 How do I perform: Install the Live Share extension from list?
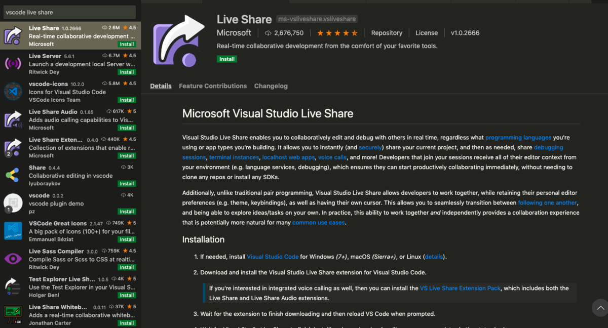coord(127,44)
